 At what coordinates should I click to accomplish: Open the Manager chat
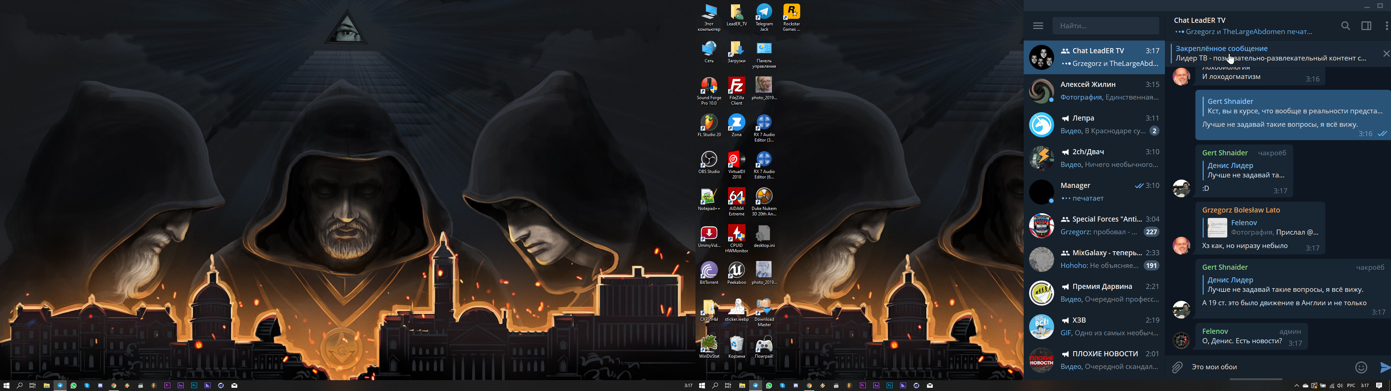click(x=1094, y=192)
